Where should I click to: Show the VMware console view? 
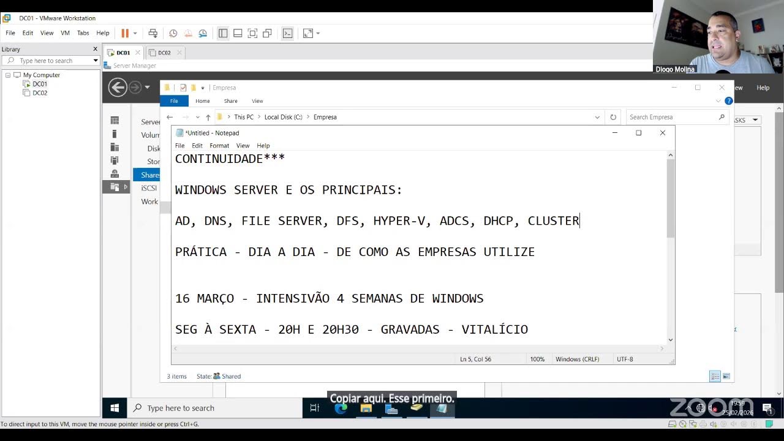click(x=288, y=33)
